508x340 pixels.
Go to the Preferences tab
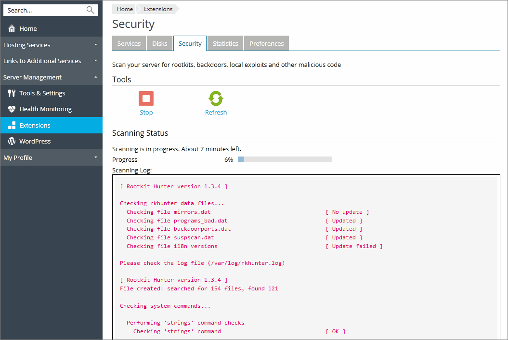pos(266,43)
